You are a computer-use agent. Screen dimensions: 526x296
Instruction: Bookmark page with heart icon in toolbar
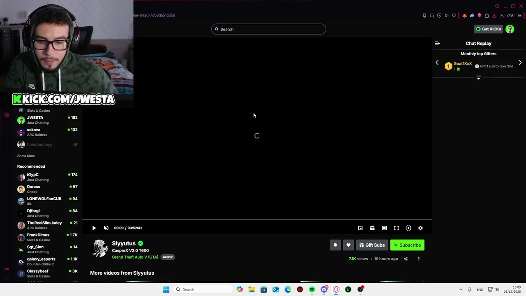point(454,16)
